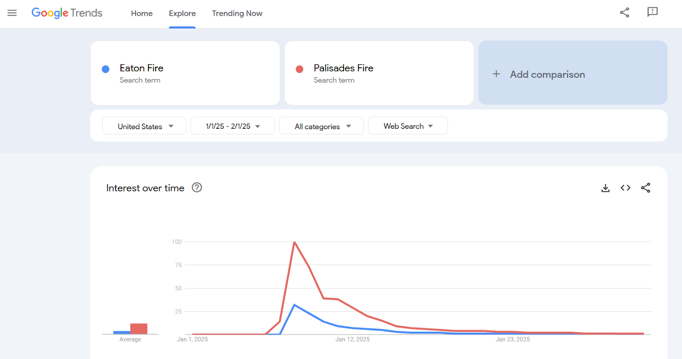Download Interest over time data as CSV

coord(605,188)
